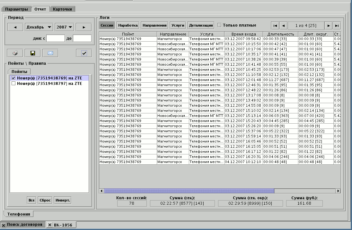
Task: Select the Наработка log view
Action: (128, 25)
